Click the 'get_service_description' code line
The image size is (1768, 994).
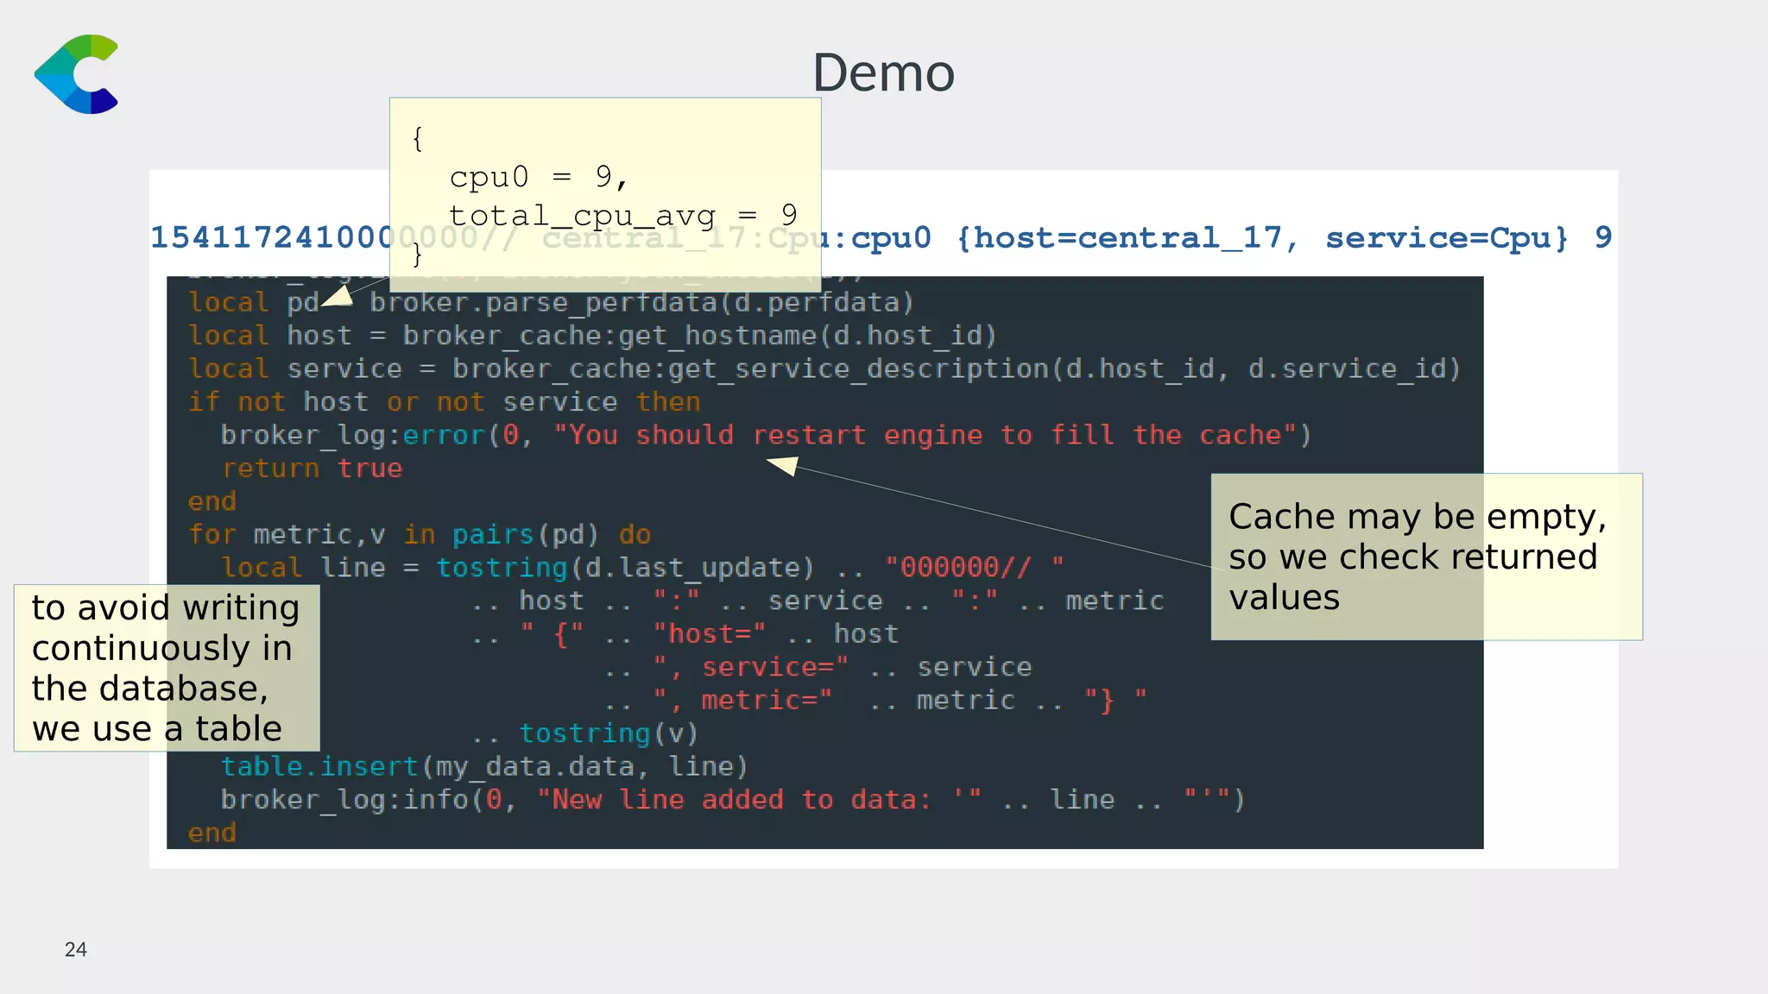[824, 369]
